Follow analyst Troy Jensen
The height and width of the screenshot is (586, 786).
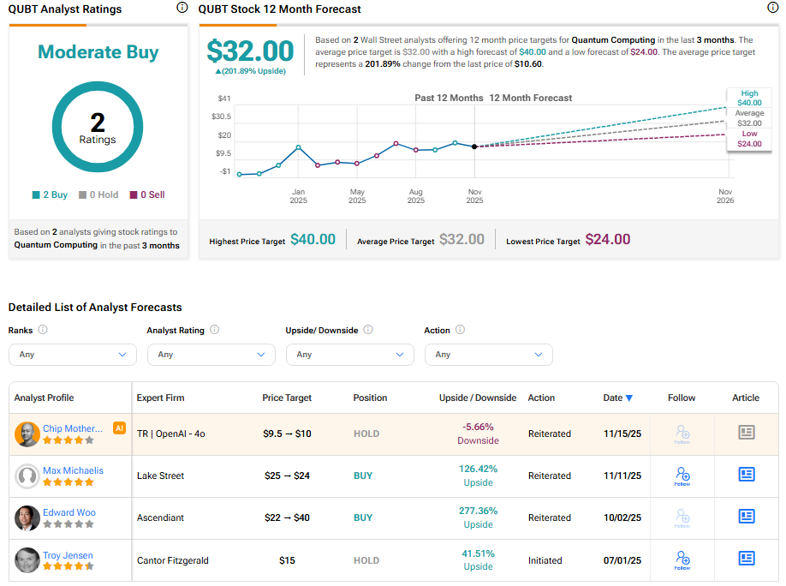pyautogui.click(x=682, y=559)
